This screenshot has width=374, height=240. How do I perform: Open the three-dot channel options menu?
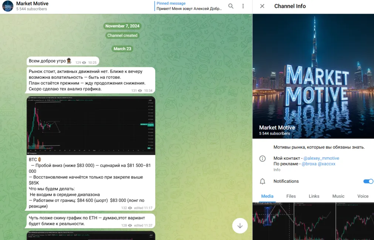click(x=243, y=6)
